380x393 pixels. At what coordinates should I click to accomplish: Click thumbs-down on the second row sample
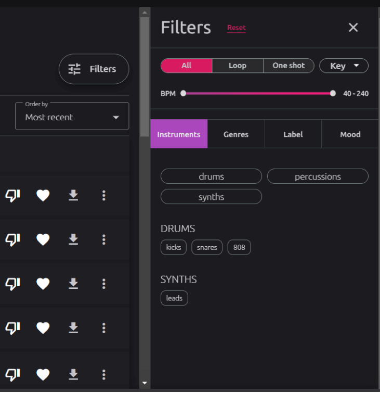click(x=13, y=239)
